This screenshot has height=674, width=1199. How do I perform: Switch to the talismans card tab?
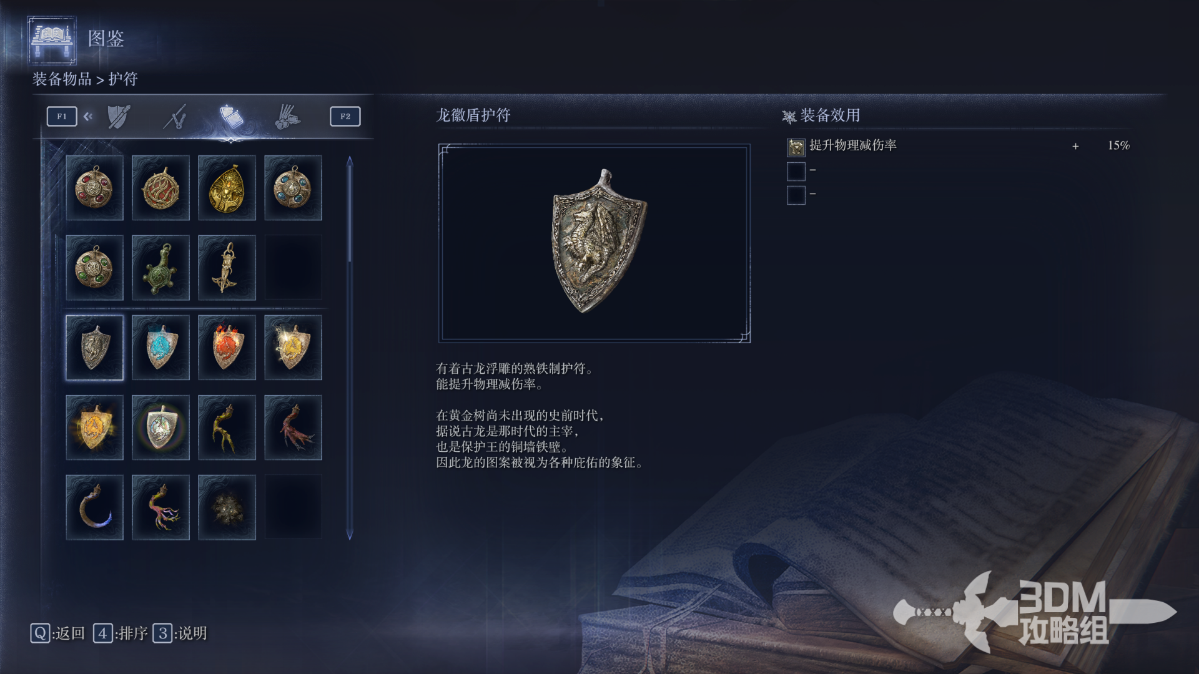click(x=231, y=116)
